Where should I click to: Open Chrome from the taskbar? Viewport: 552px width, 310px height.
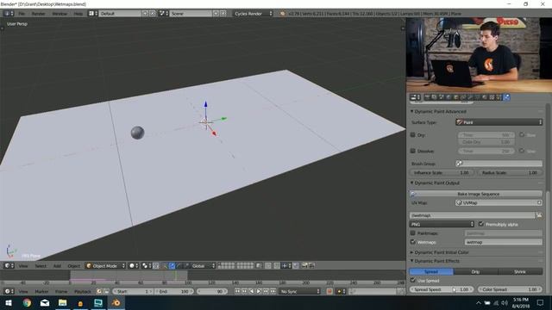coord(27,302)
